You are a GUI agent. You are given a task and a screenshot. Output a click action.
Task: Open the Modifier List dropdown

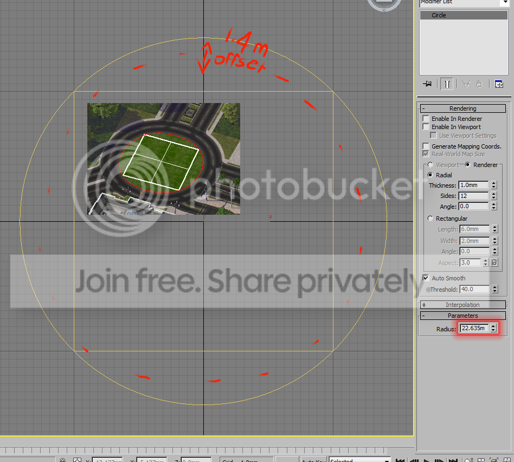[x=505, y=2]
